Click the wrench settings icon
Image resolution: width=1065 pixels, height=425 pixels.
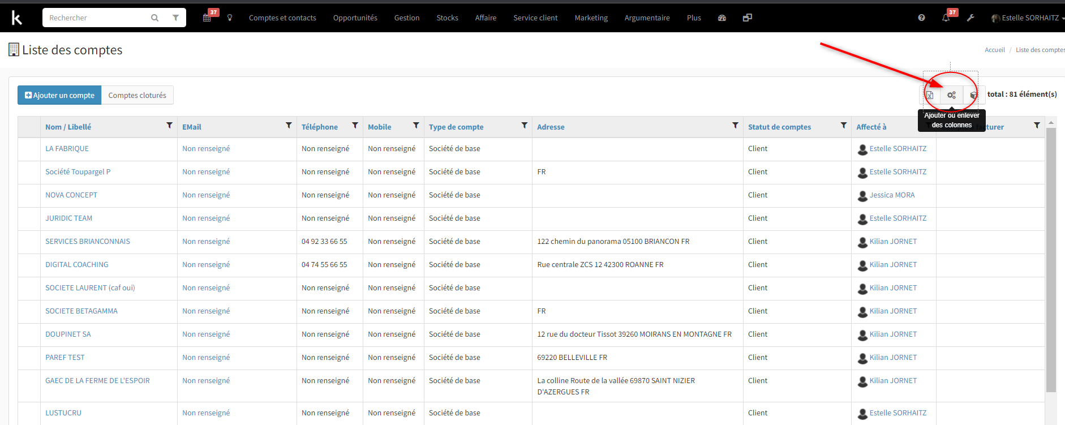coord(970,18)
